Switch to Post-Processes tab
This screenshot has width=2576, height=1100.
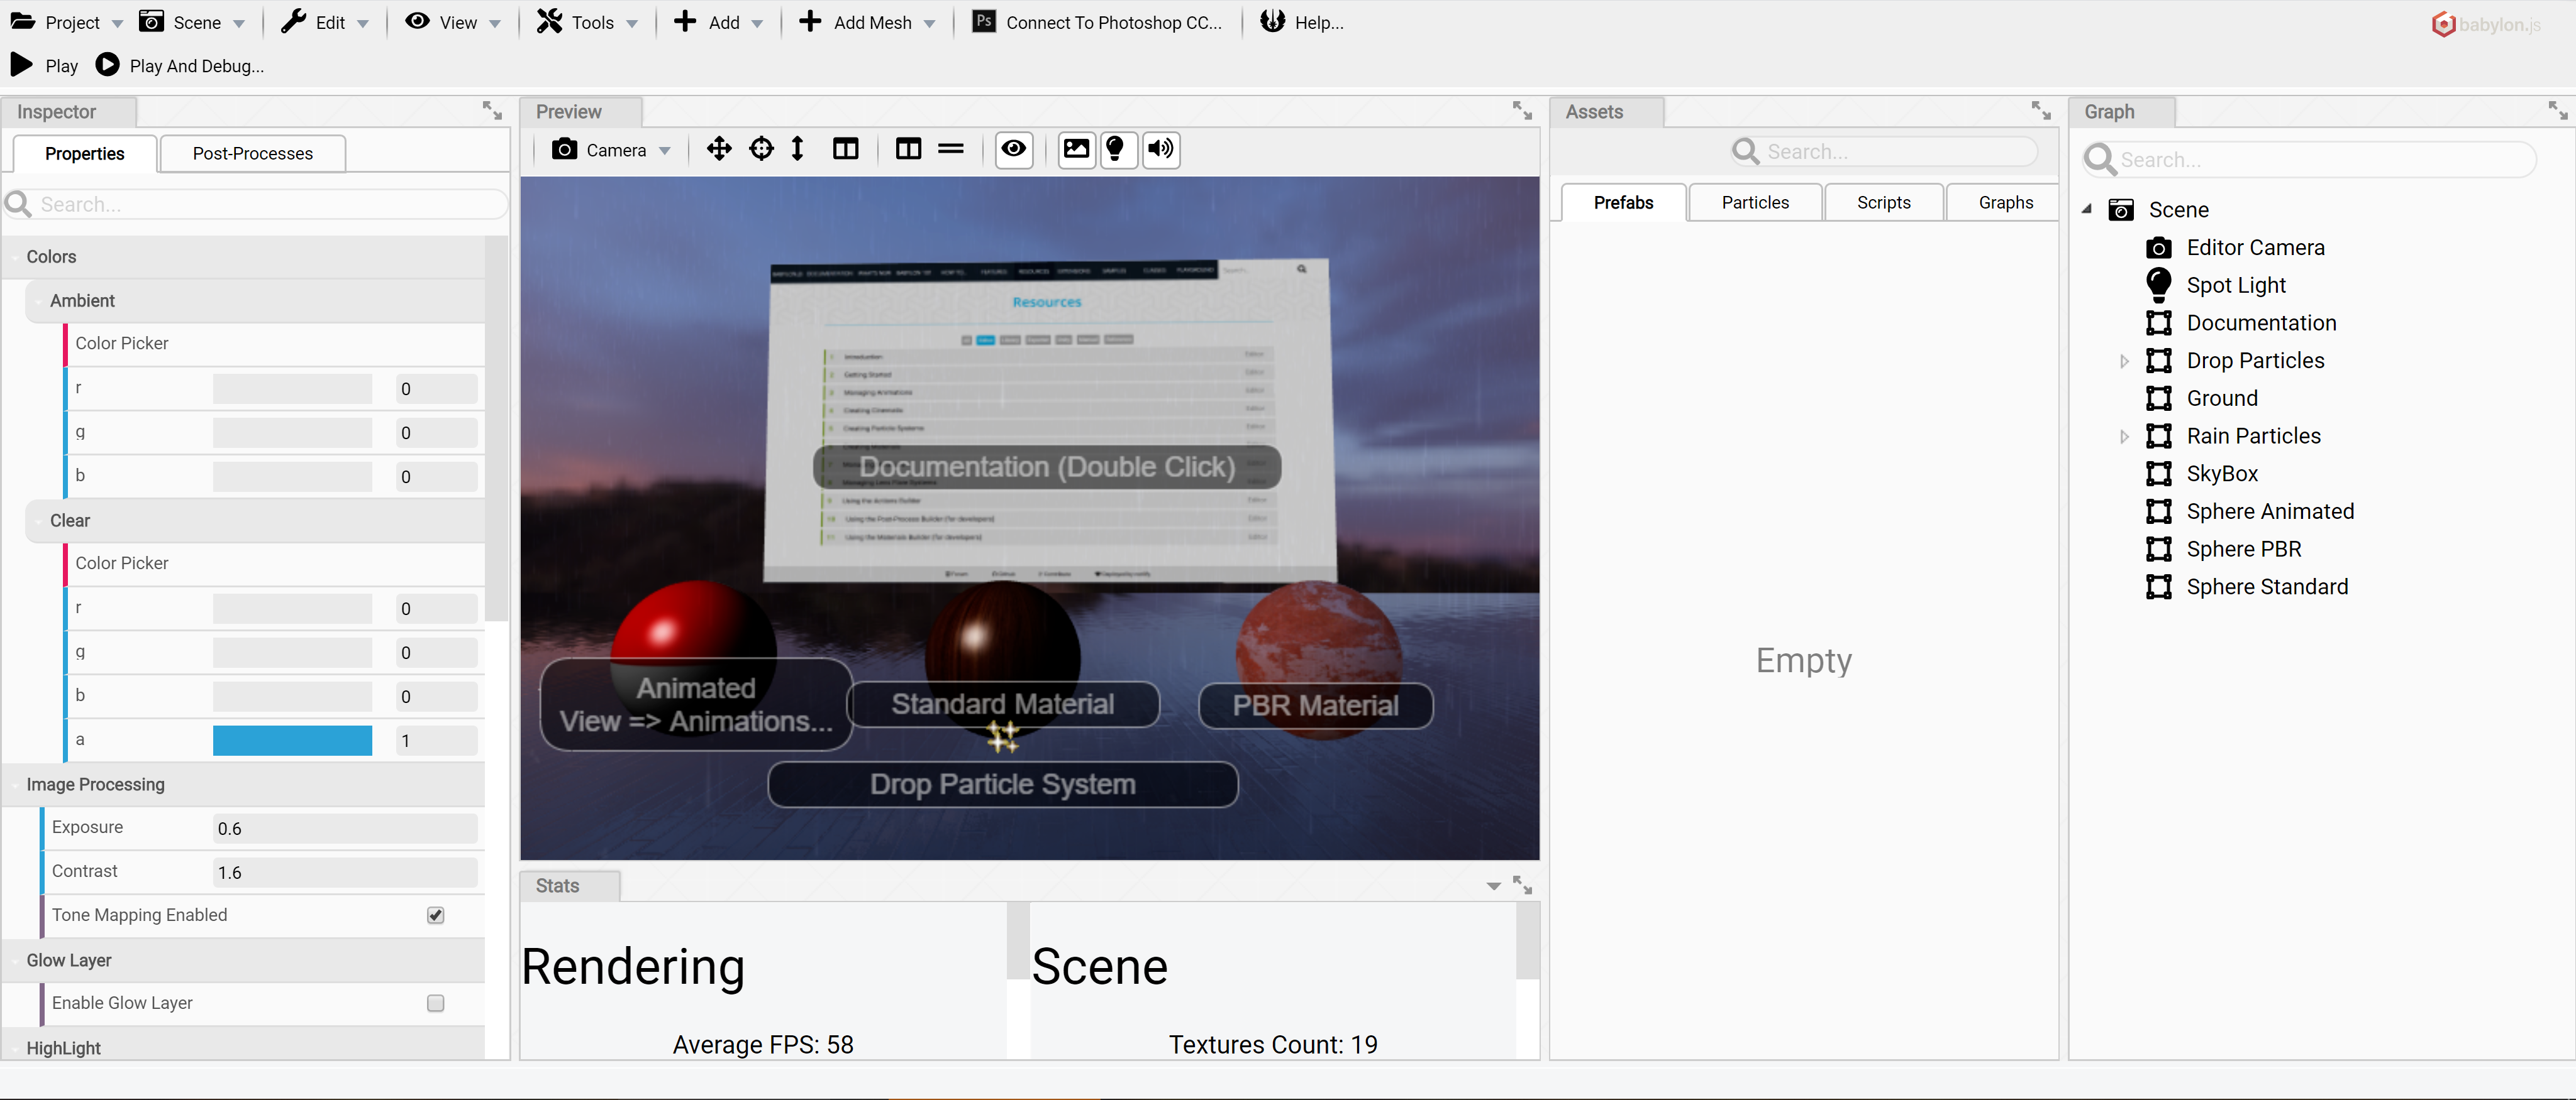[253, 154]
